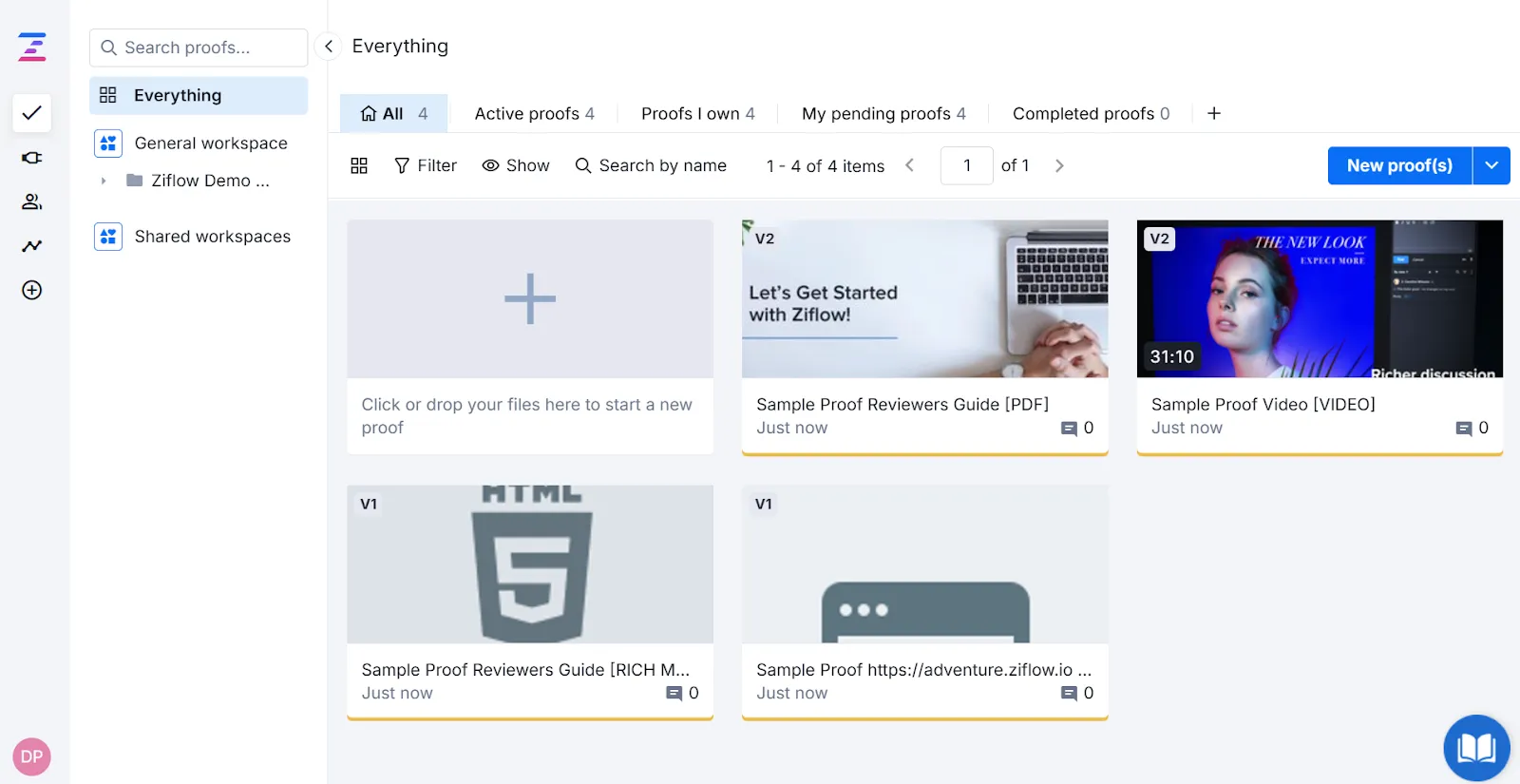Click the Everything page title
This screenshot has width=1520, height=784.
click(x=400, y=46)
